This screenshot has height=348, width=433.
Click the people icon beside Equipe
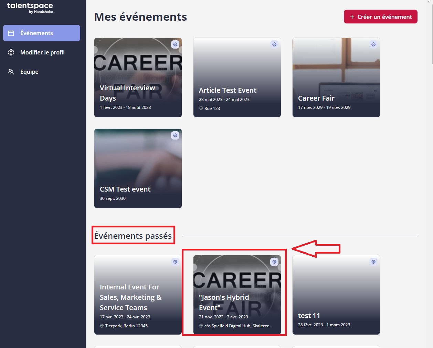point(11,72)
